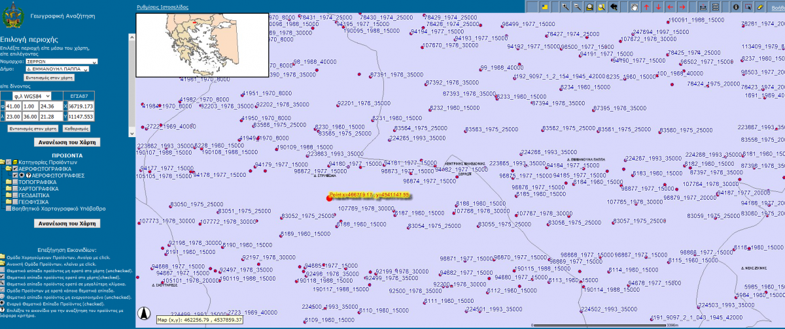This screenshot has height=329, width=785.
Task: Uncheck the ΑΕΡΟΦΩΤΟΓΡΑΦΙΚΑ checkbox
Action: [16, 168]
